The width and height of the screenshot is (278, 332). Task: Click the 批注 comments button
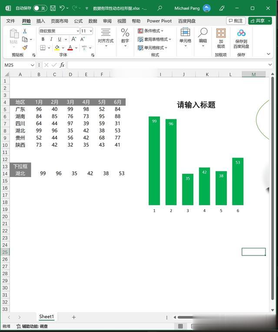point(236,21)
